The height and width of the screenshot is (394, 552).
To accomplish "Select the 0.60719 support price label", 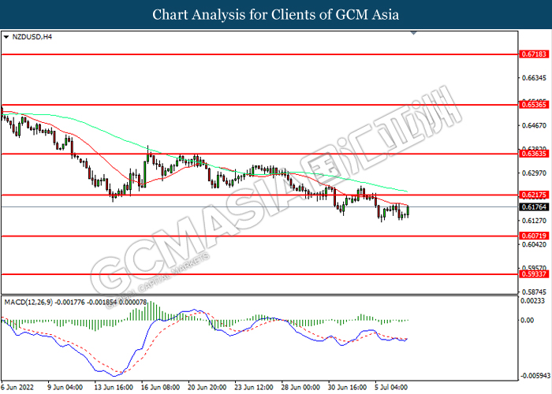I will (x=534, y=236).
